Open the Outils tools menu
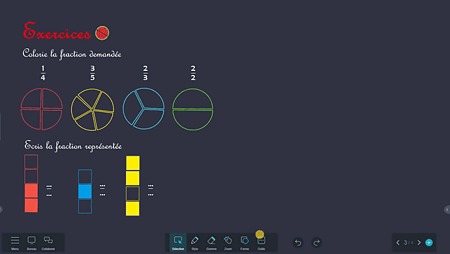Image resolution: width=450 pixels, height=254 pixels. (x=262, y=242)
